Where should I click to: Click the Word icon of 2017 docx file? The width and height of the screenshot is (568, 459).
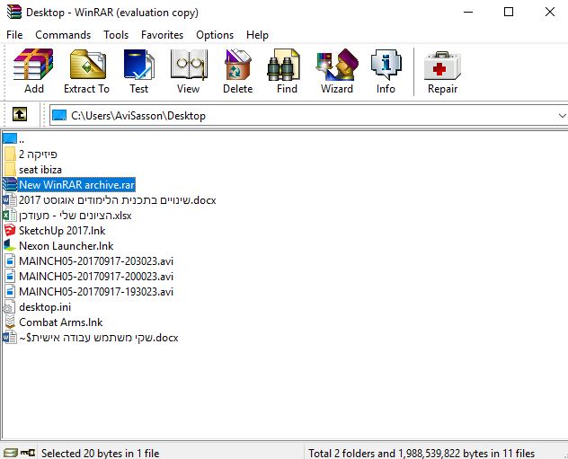(x=9, y=199)
